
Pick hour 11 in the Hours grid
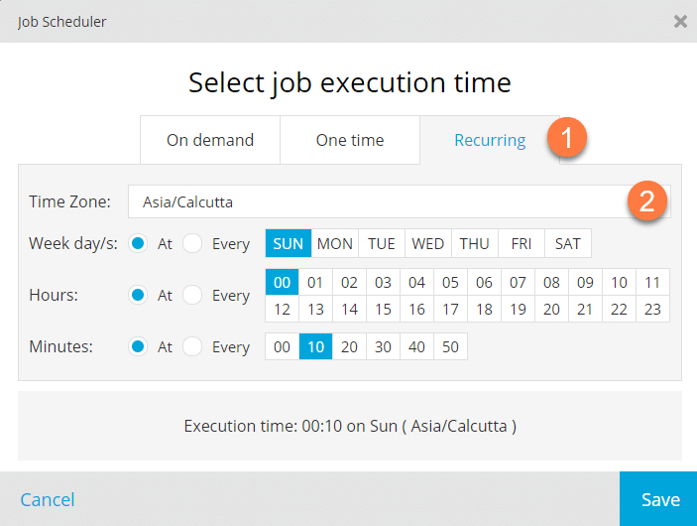(x=652, y=282)
